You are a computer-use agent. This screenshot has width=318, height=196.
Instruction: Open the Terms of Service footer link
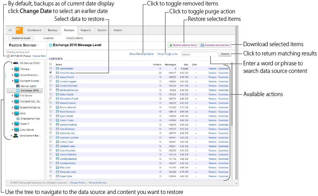pyautogui.click(x=97, y=183)
